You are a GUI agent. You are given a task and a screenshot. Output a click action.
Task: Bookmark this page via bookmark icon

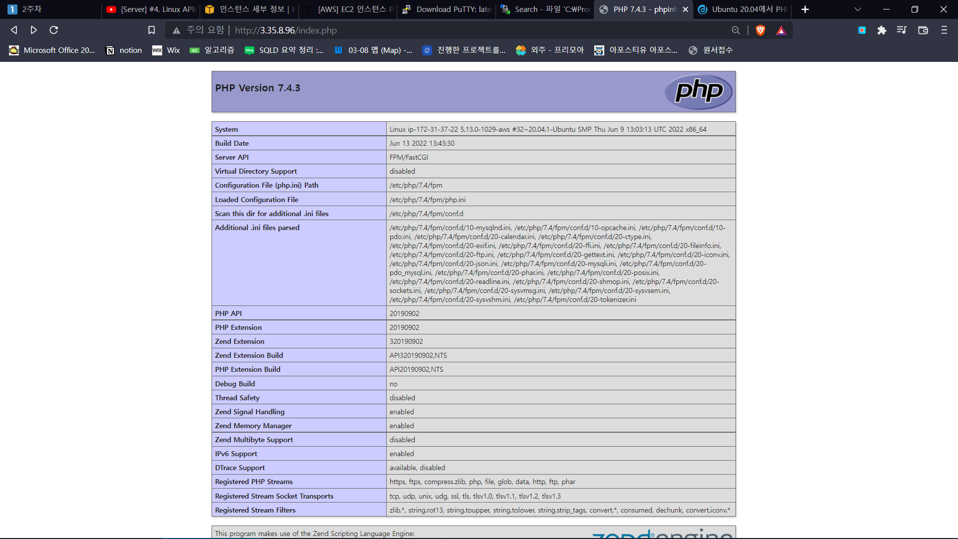coord(152,30)
